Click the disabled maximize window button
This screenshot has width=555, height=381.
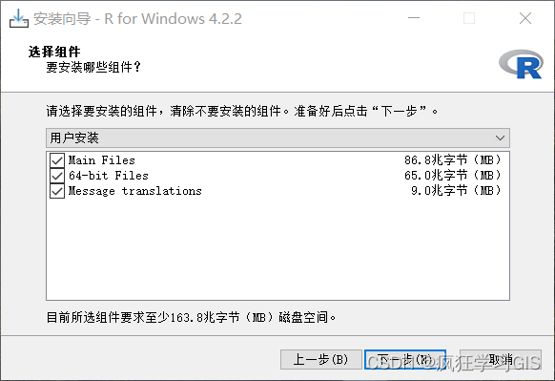[x=469, y=18]
